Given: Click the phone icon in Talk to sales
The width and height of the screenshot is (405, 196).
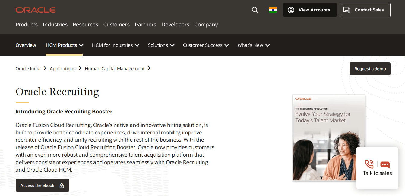Looking at the screenshot, I should (x=369, y=164).
